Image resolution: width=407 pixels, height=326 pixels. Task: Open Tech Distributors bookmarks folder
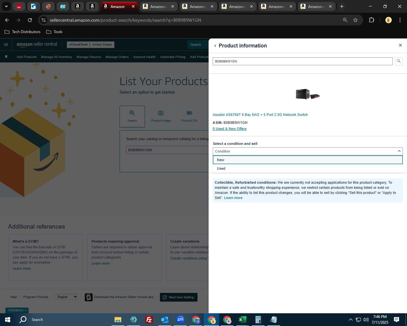[22, 32]
